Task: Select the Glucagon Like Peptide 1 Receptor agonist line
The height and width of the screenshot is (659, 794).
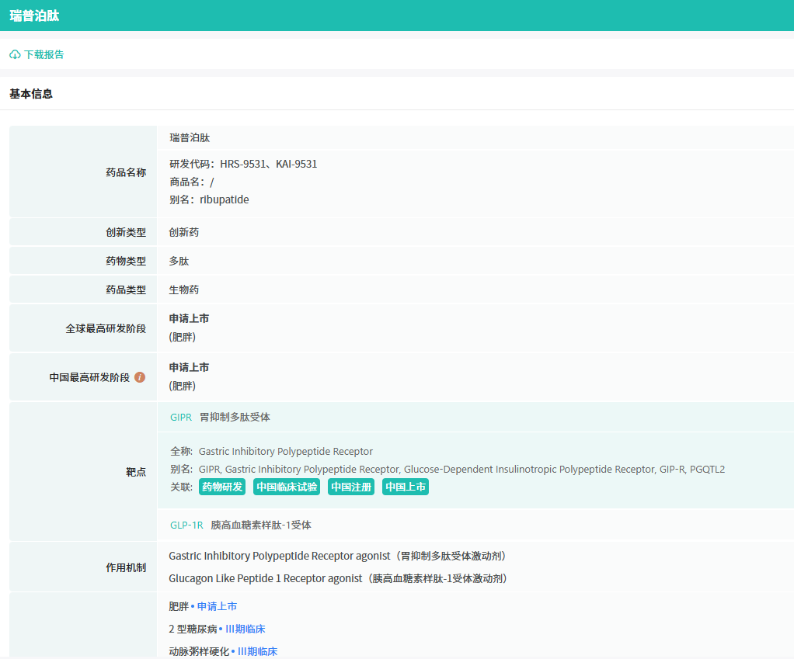Action: coord(338,578)
